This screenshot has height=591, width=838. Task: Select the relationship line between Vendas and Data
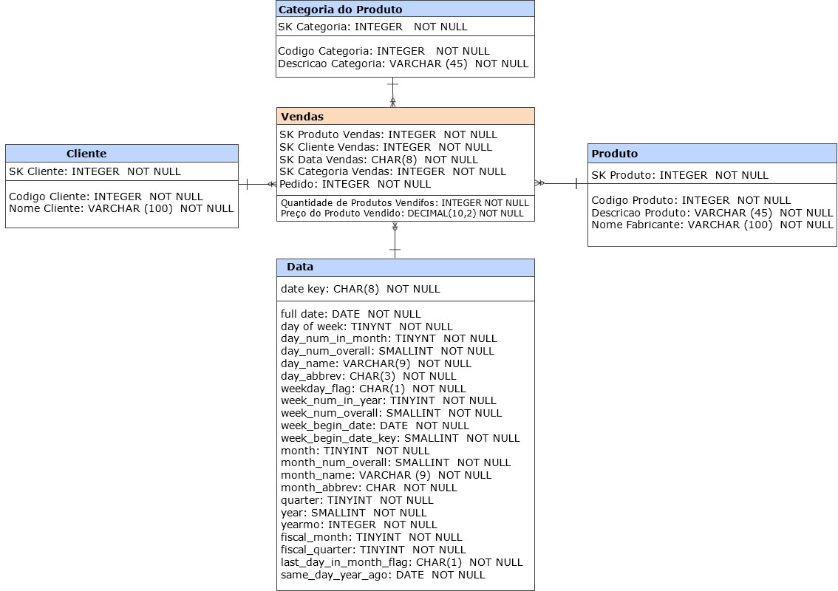[x=395, y=240]
